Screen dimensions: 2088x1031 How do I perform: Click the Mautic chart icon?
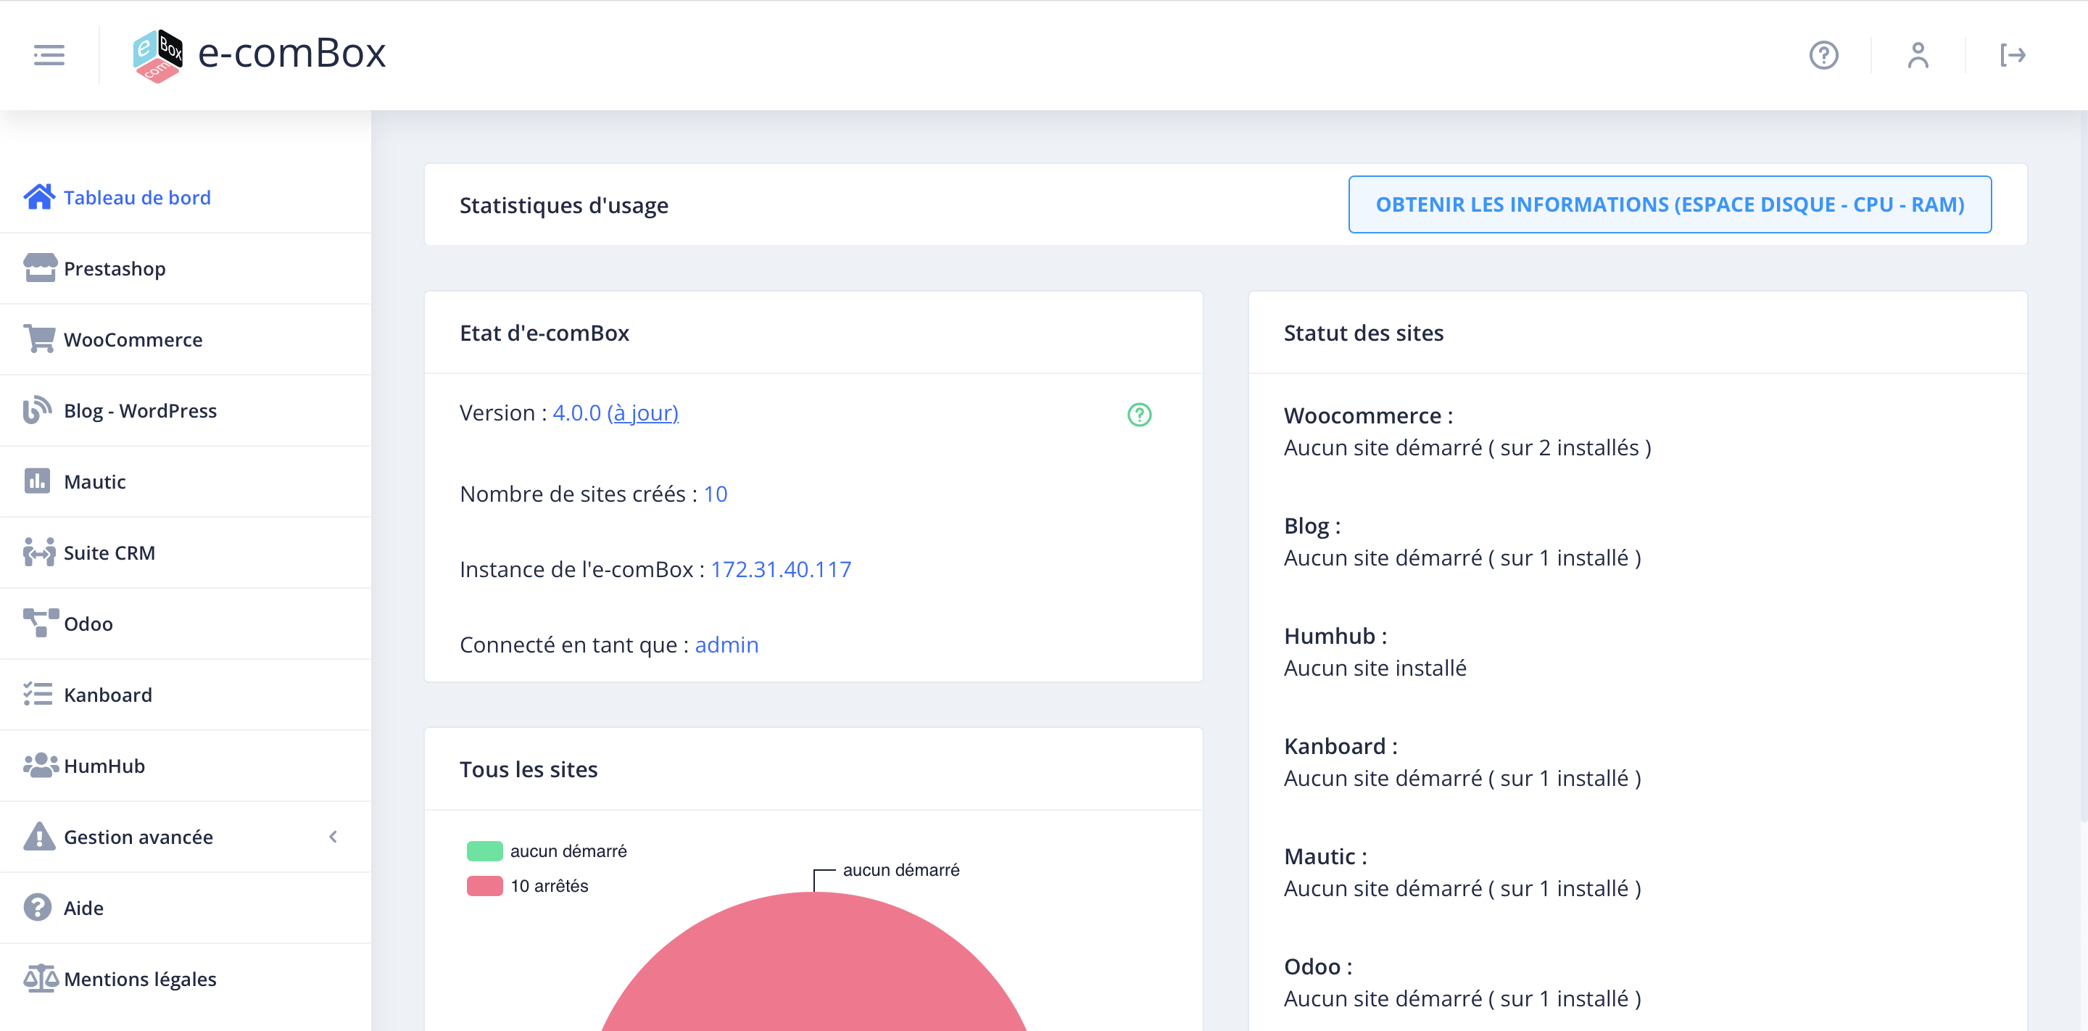tap(37, 481)
